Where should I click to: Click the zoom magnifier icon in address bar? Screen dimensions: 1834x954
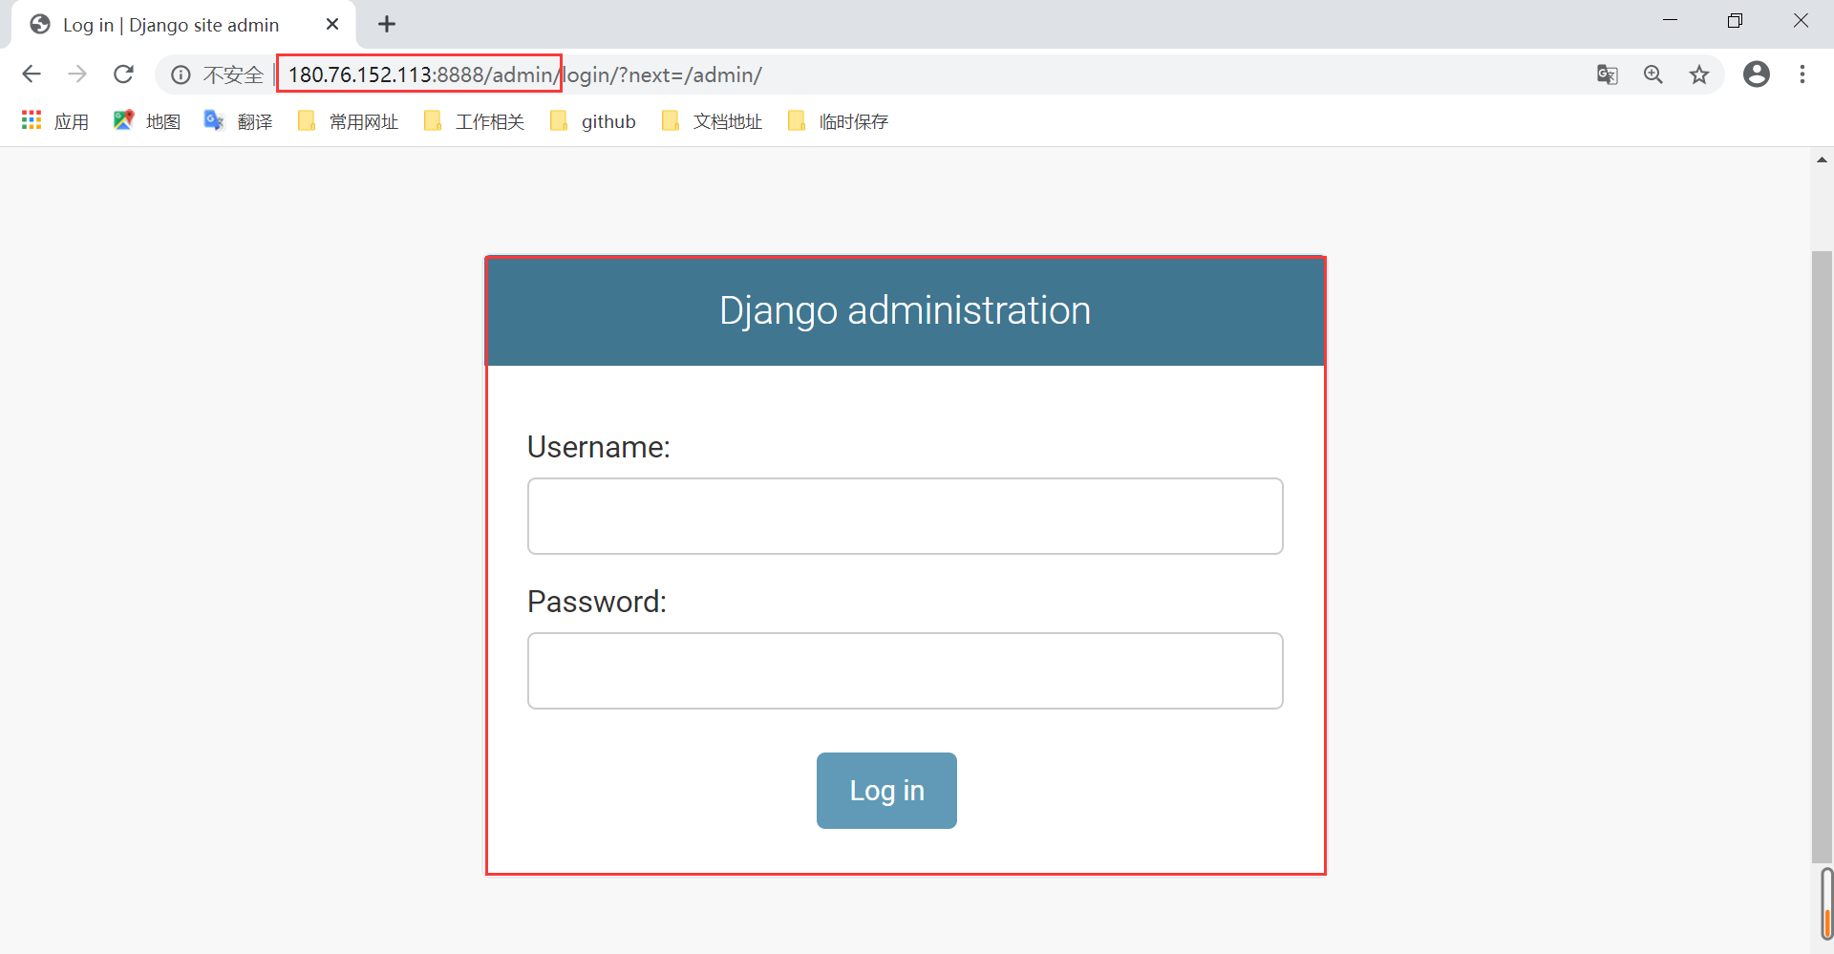coord(1653,74)
